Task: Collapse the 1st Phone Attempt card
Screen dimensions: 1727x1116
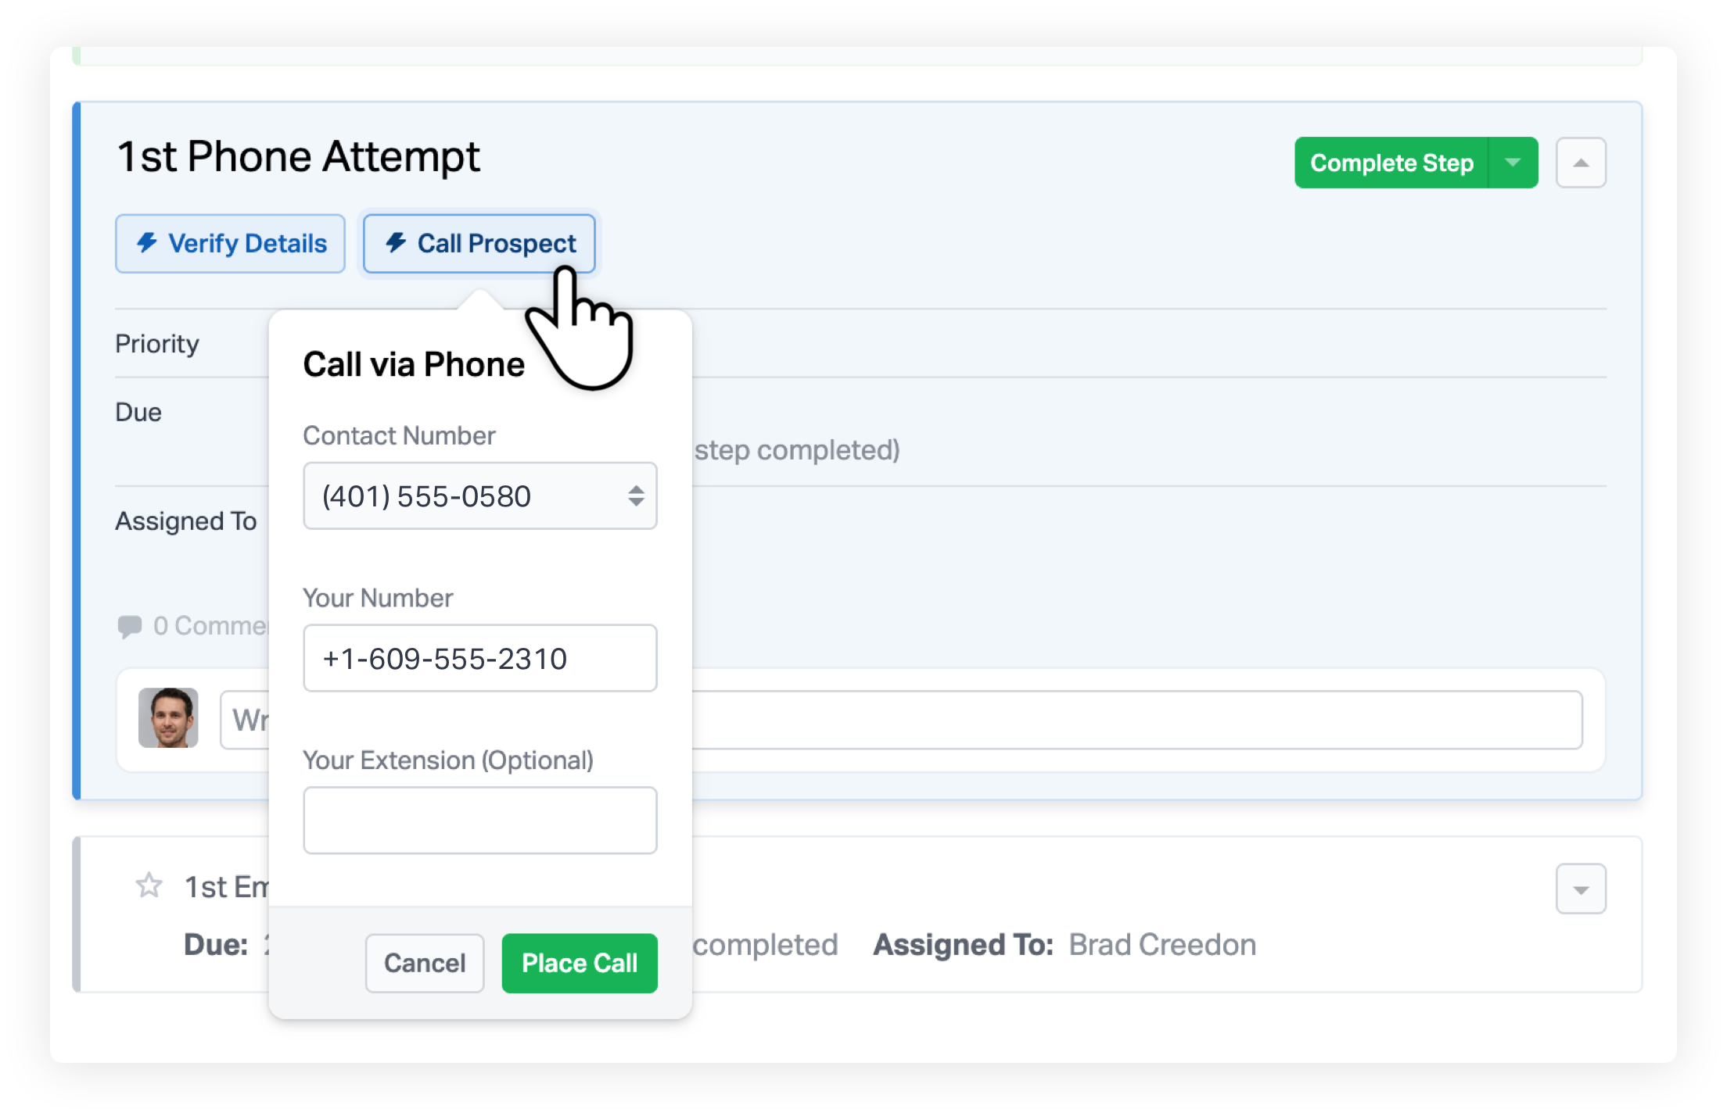Action: point(1581,163)
